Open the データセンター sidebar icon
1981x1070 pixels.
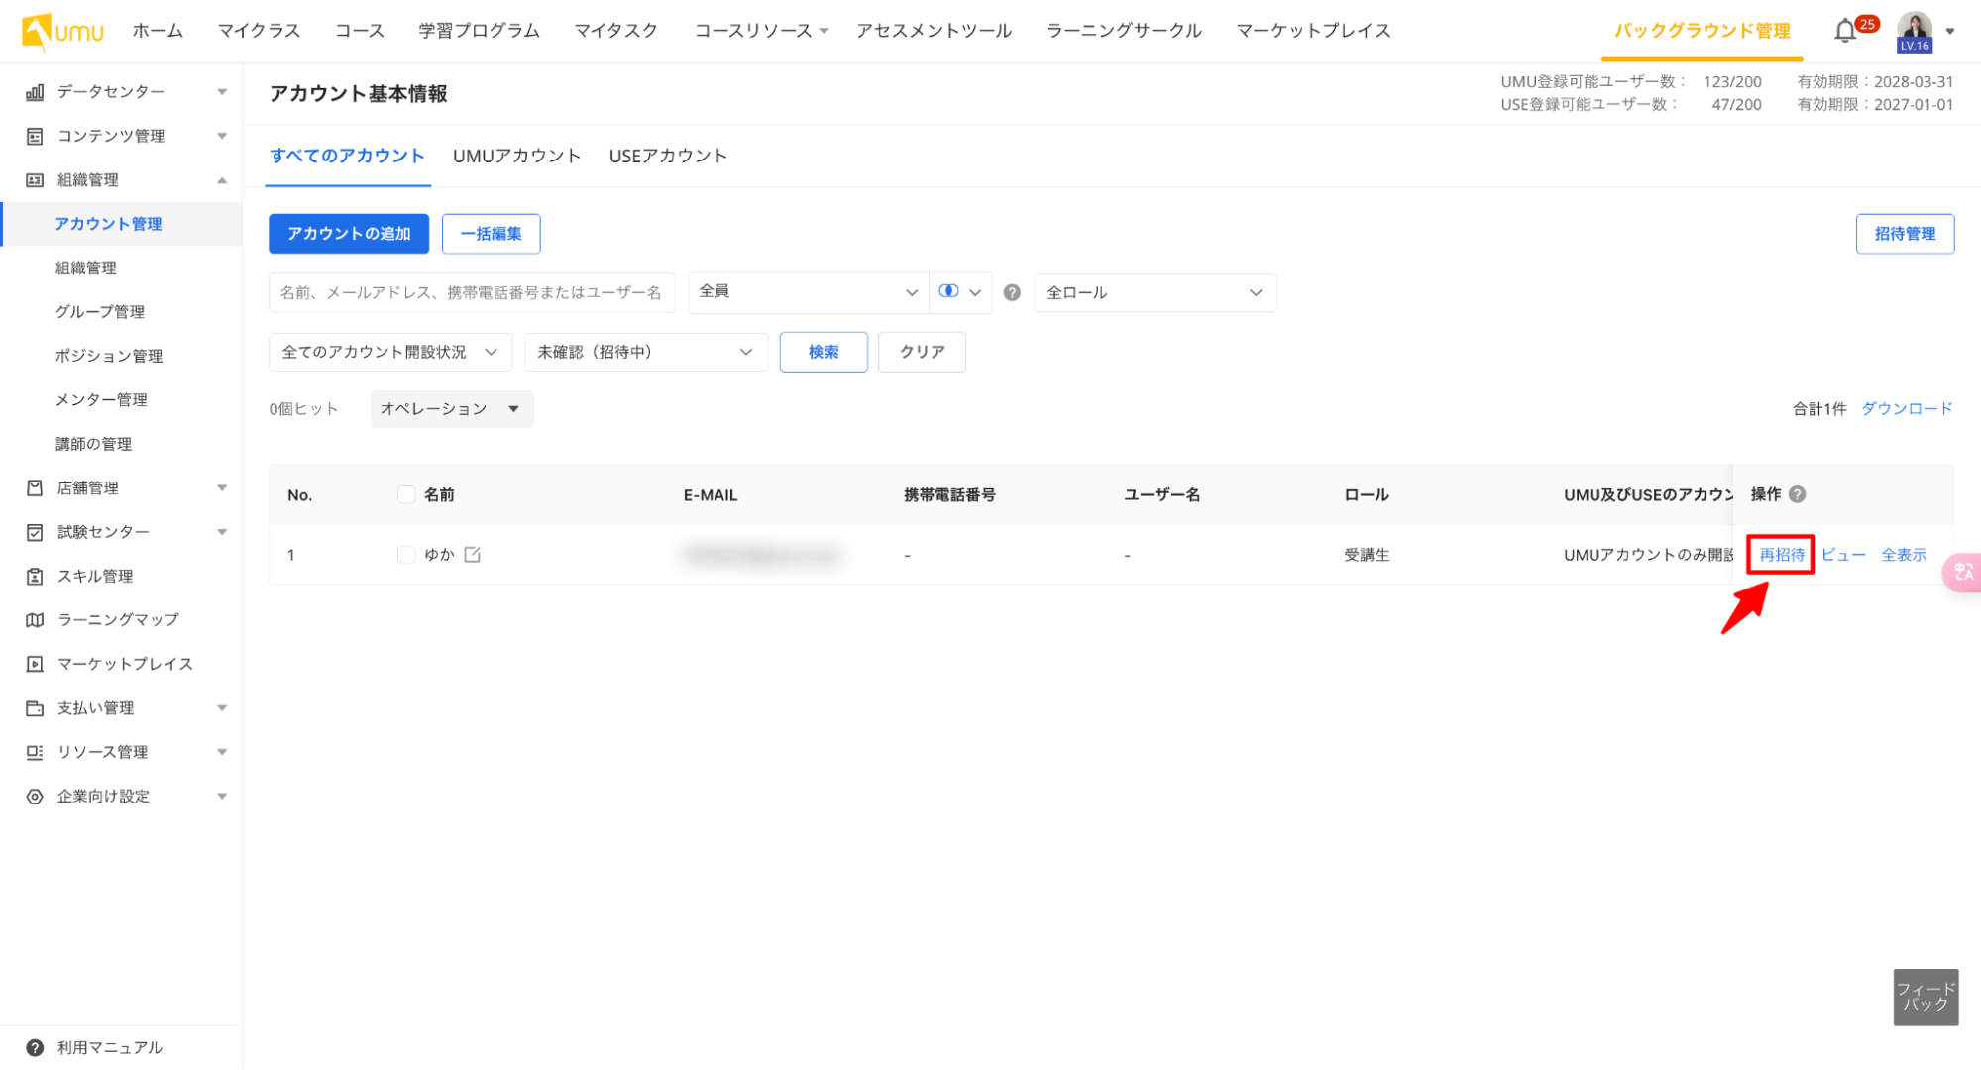(35, 91)
